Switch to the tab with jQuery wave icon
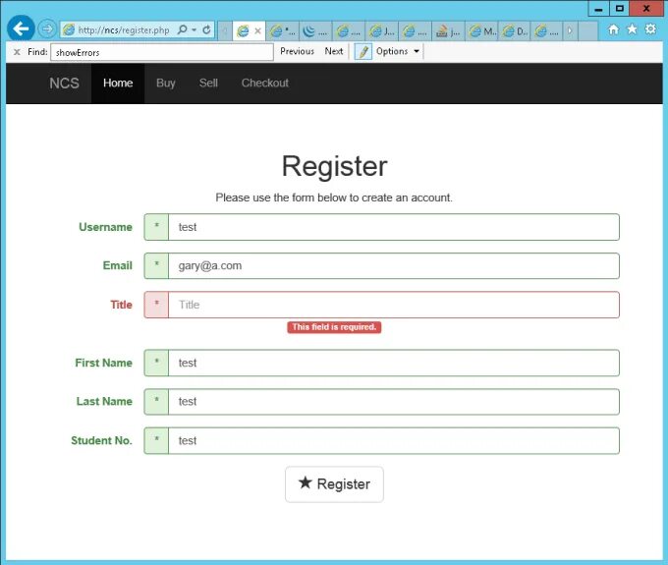This screenshot has width=668, height=565. pos(314,30)
